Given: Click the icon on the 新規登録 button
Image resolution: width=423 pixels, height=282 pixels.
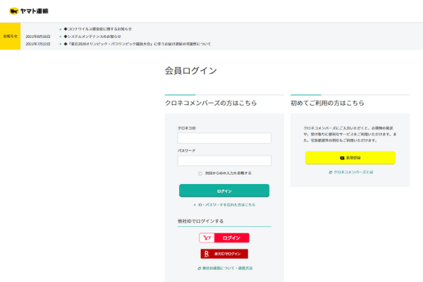Looking at the screenshot, I should (x=342, y=158).
